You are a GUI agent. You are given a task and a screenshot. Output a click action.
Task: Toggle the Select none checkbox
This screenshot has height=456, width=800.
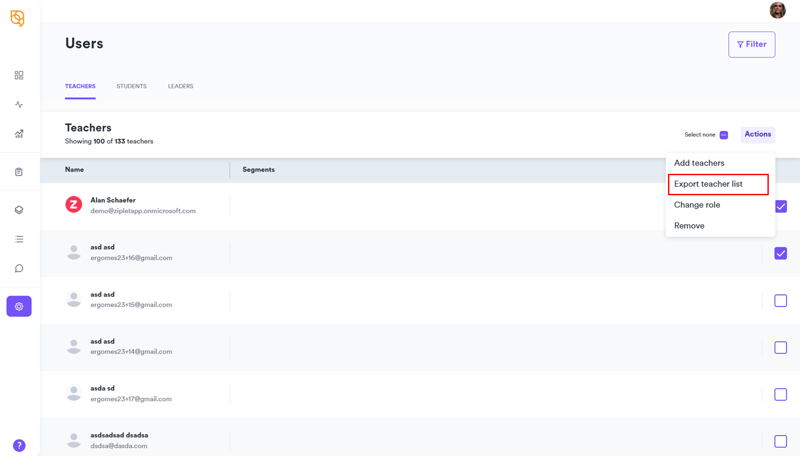click(724, 135)
